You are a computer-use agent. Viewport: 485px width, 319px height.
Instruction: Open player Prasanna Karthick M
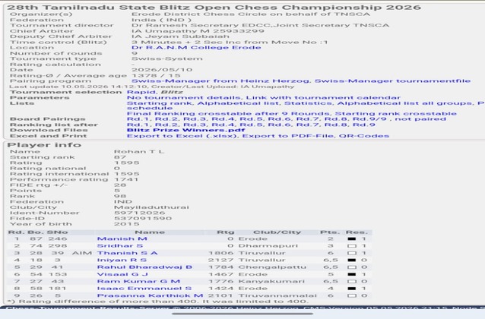point(150,295)
